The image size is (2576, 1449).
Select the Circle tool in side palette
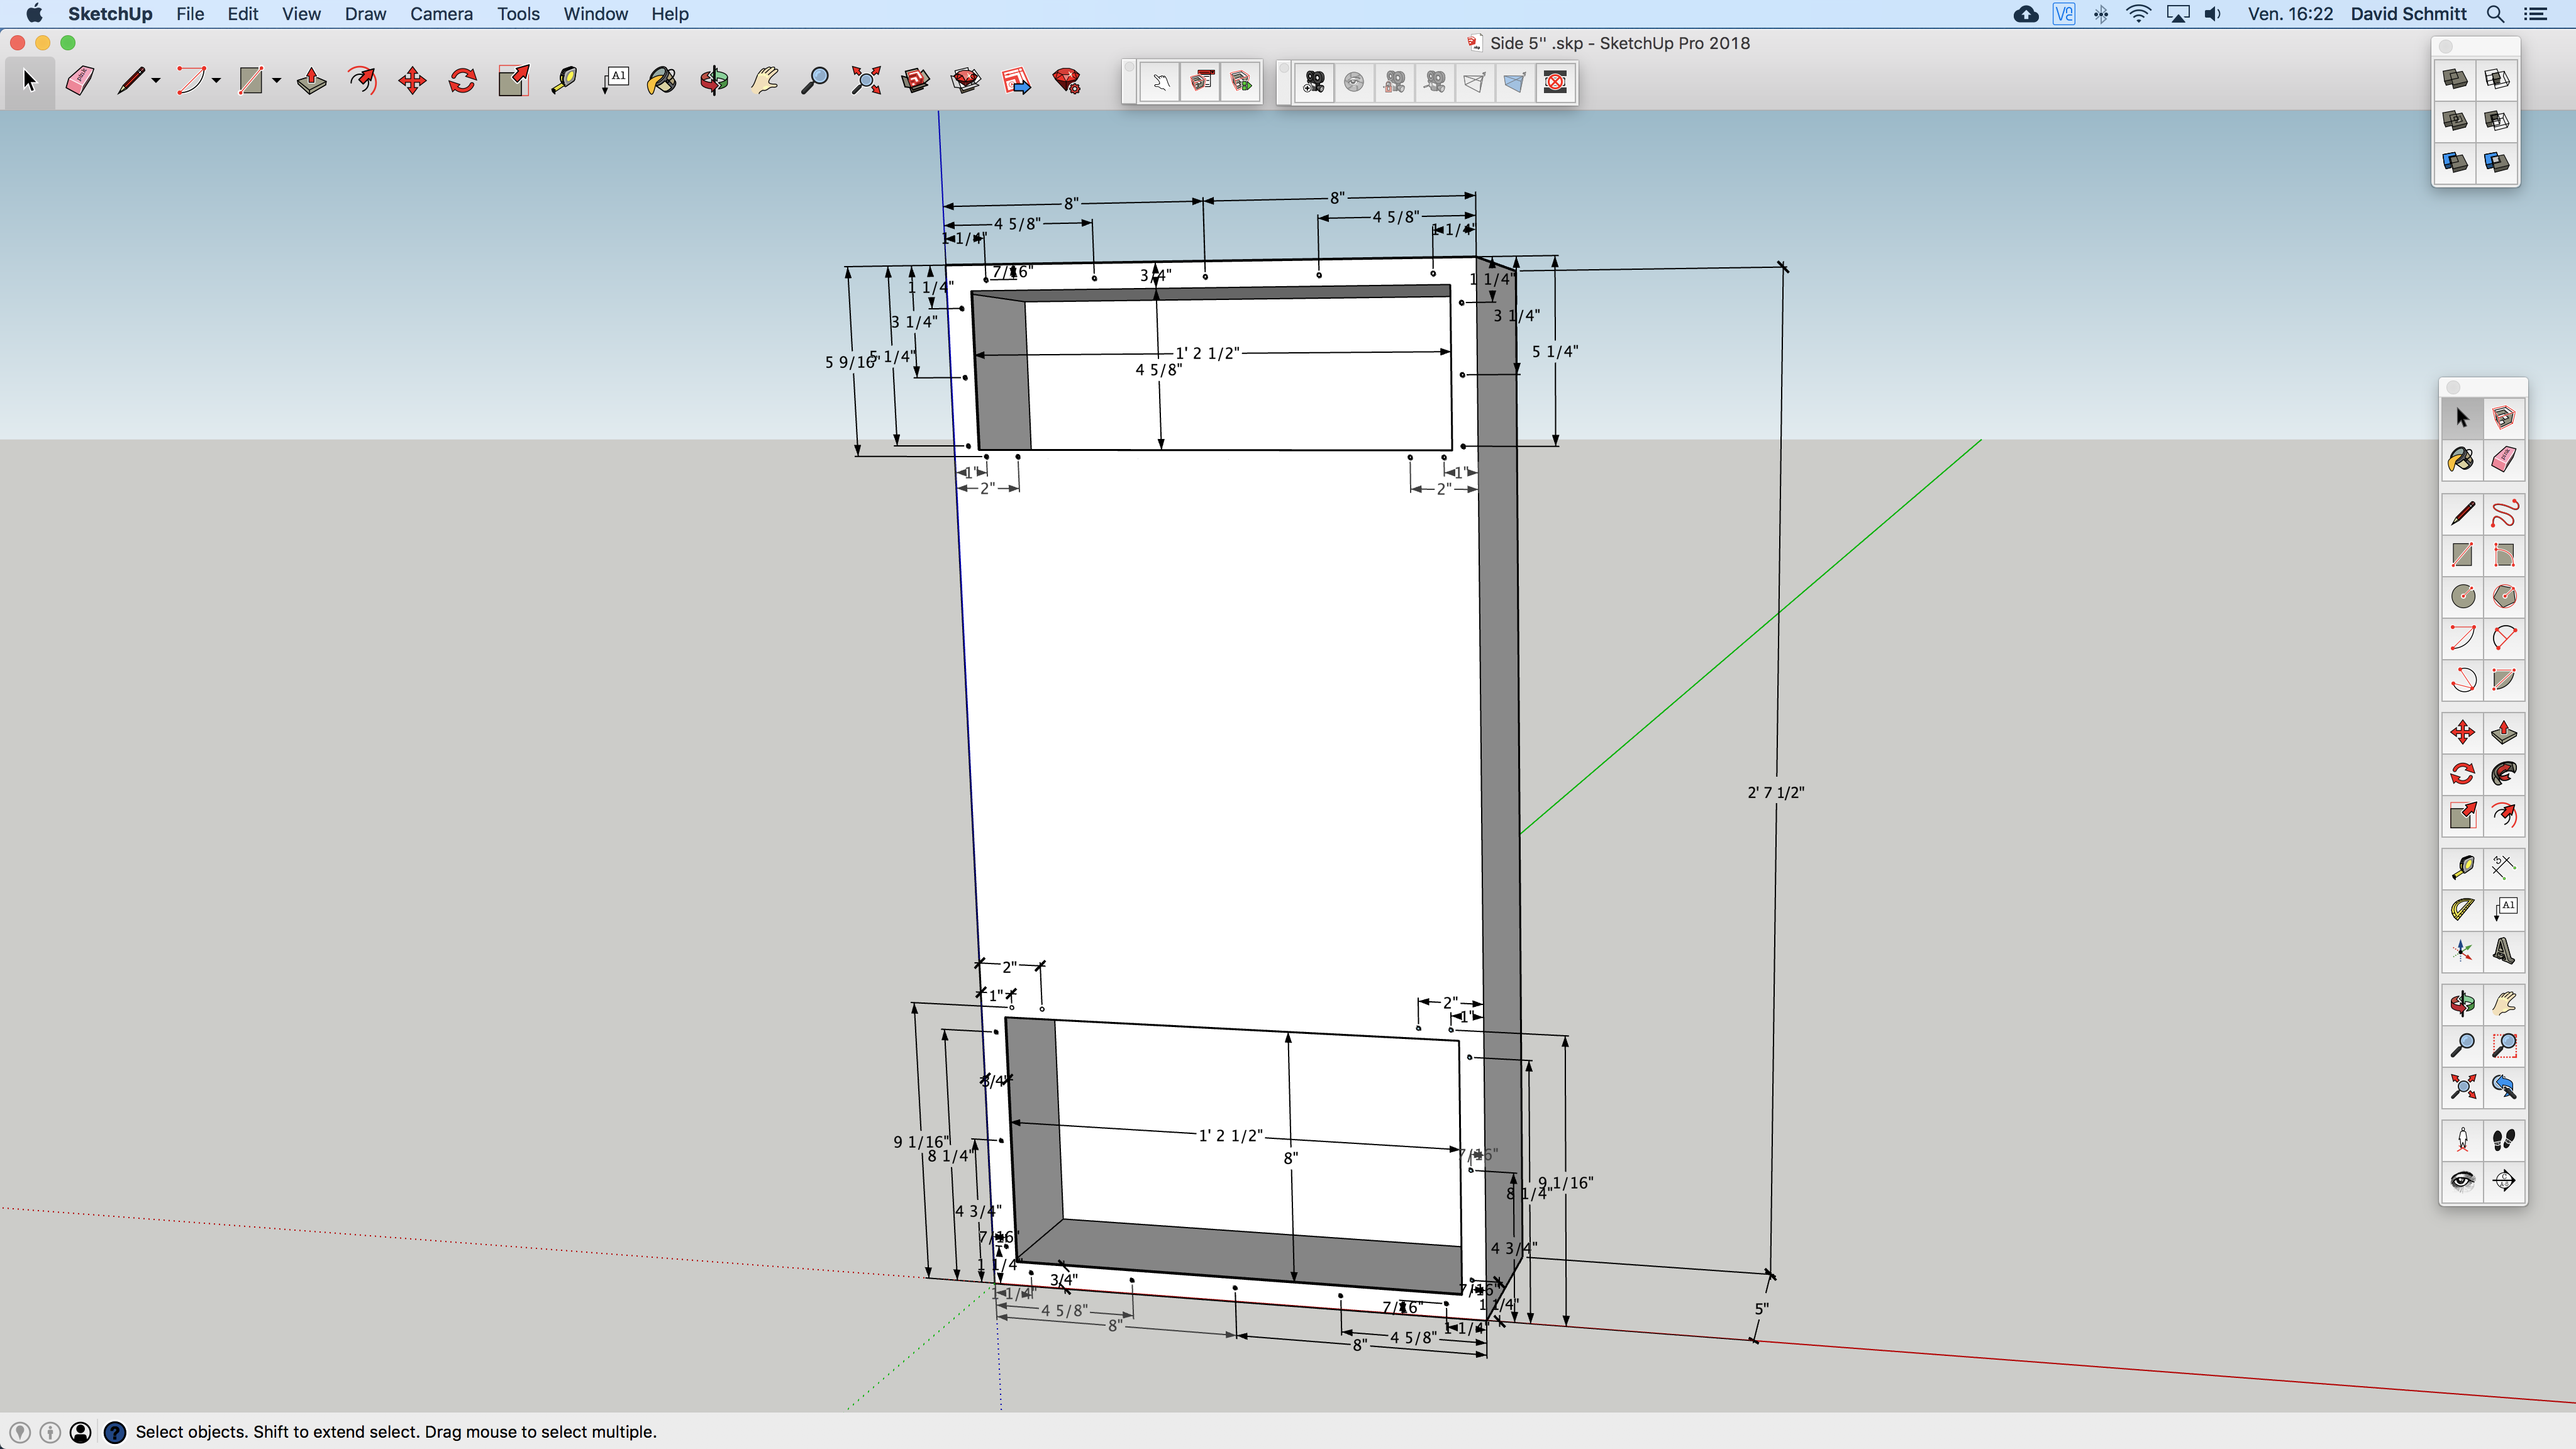[x=2462, y=597]
